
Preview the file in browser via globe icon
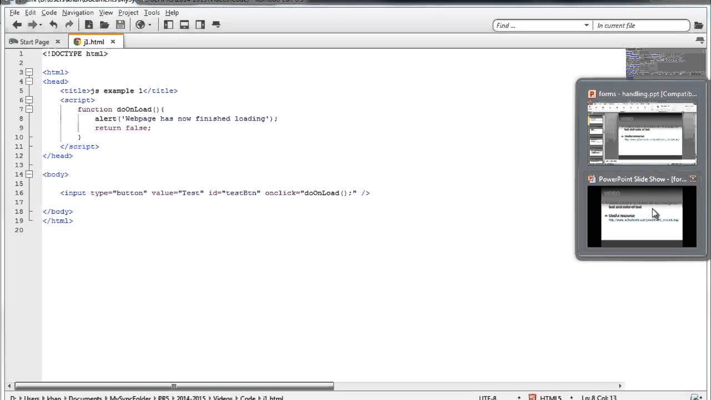coord(140,24)
